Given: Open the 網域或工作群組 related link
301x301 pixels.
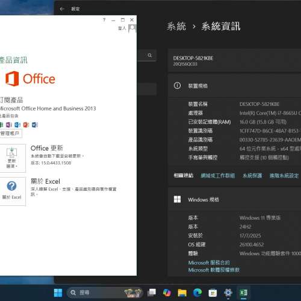Looking at the screenshot, I should click(218, 176).
